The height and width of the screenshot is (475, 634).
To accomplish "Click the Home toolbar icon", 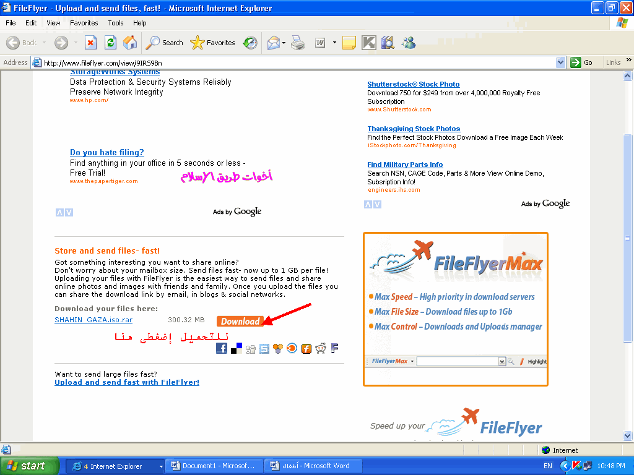I will click(130, 43).
